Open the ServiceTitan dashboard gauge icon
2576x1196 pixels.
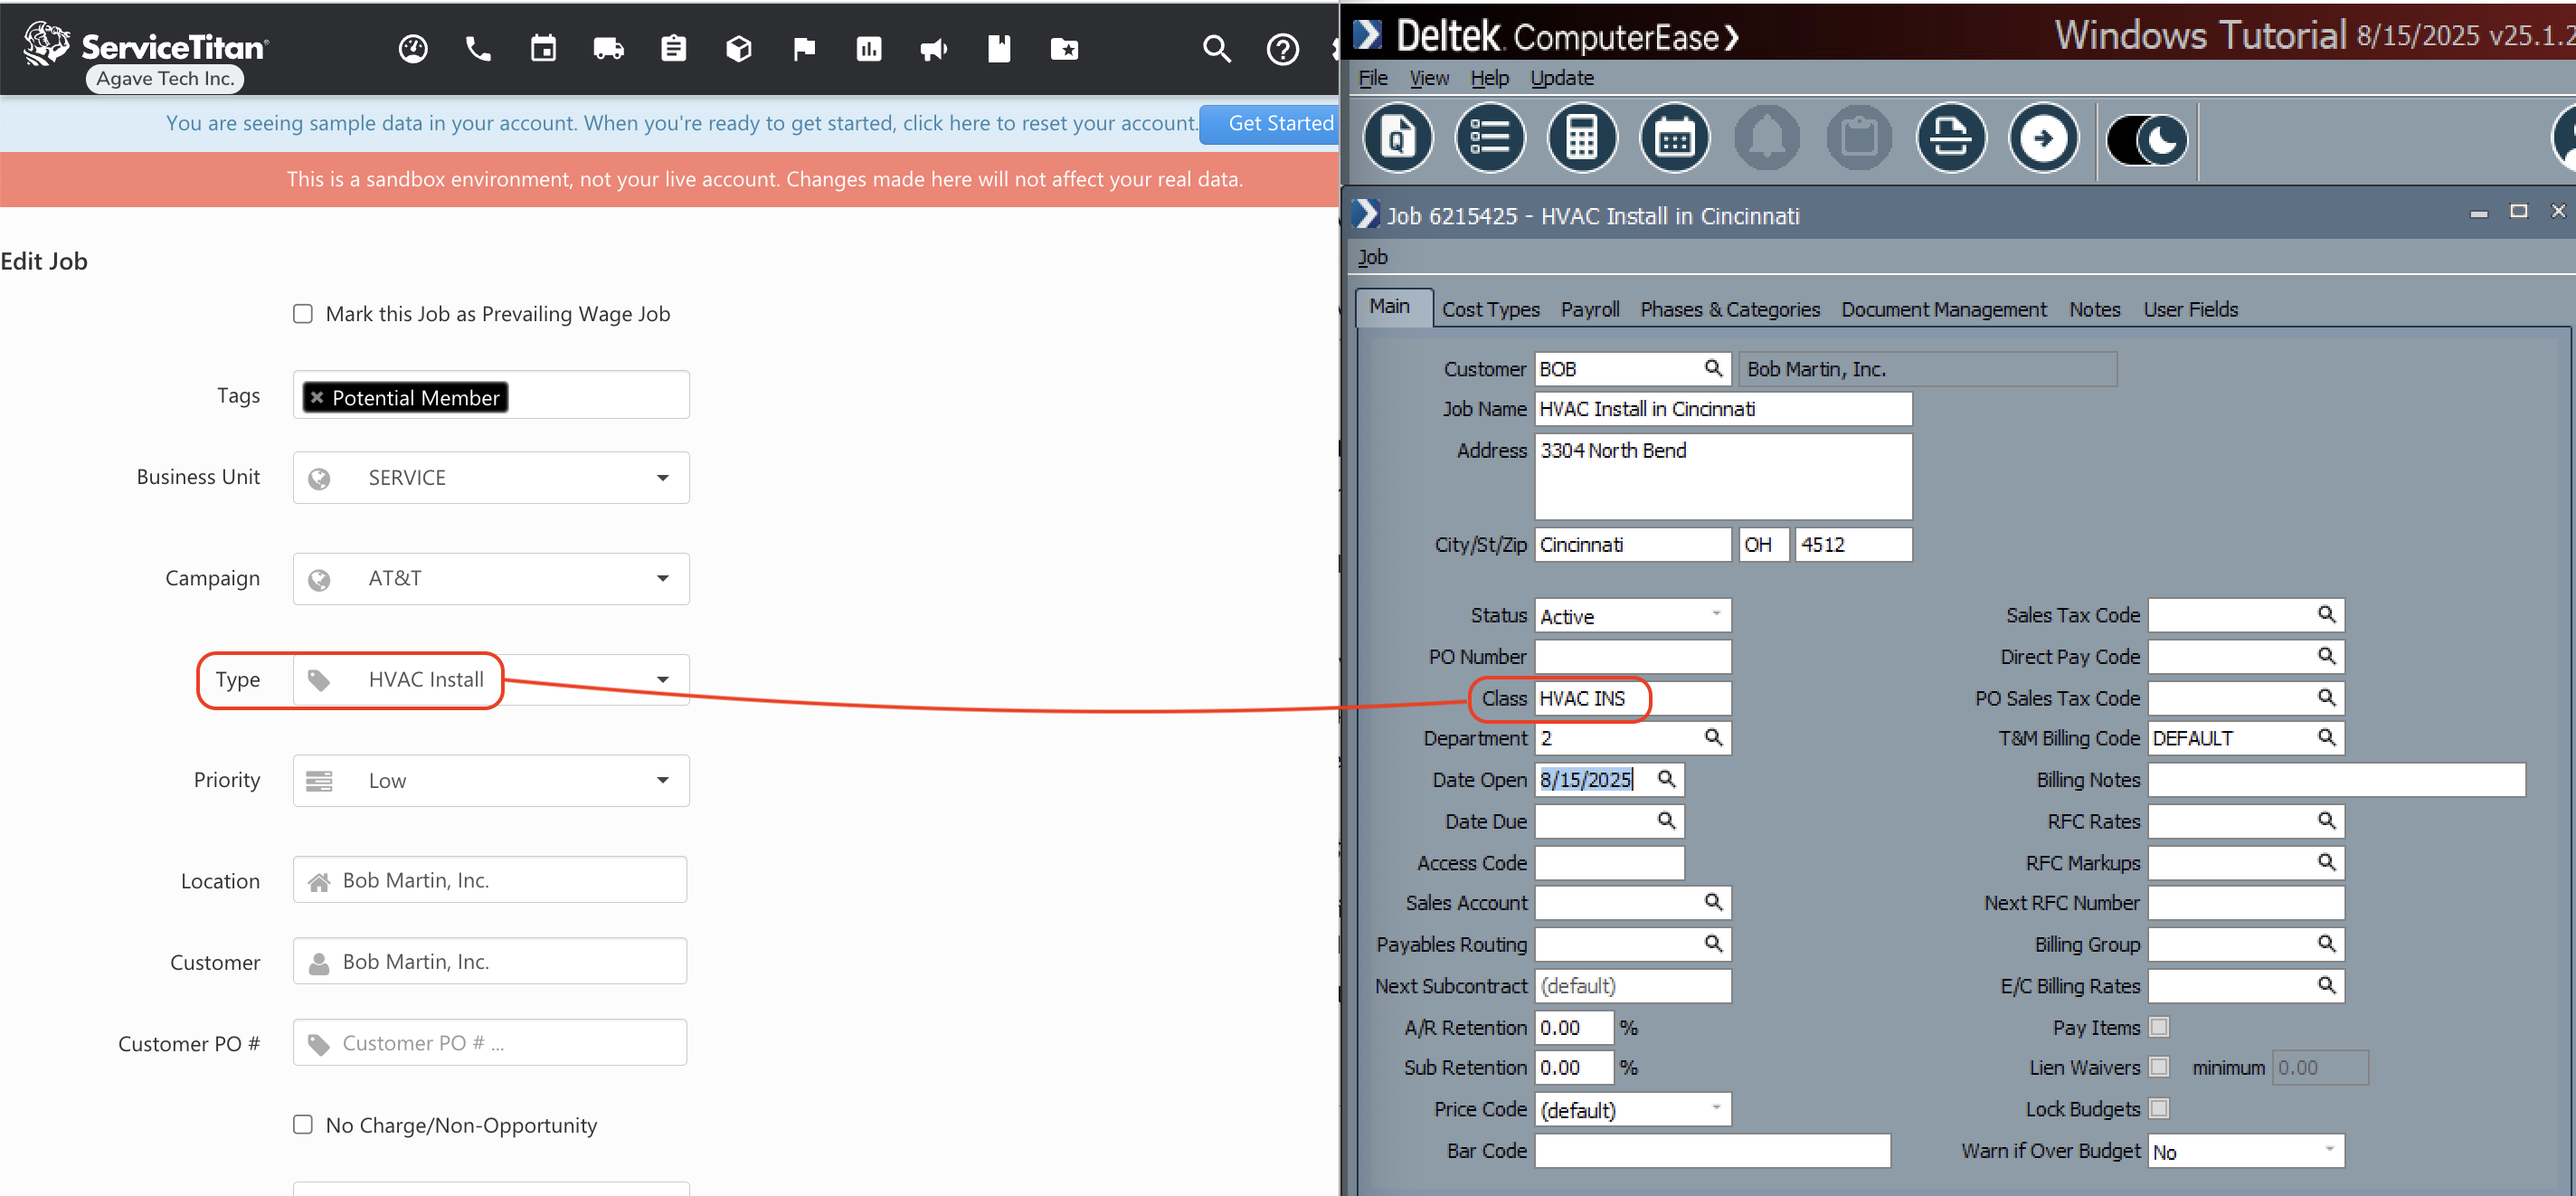click(413, 48)
